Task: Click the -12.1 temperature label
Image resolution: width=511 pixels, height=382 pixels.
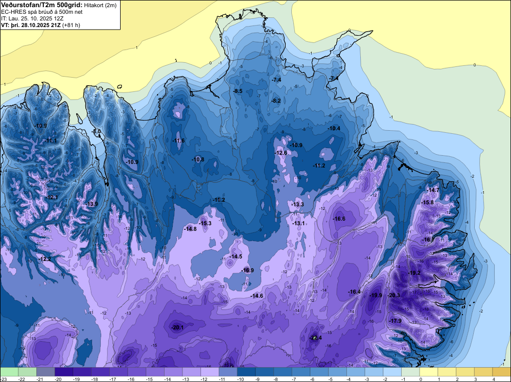Action: click(52, 197)
